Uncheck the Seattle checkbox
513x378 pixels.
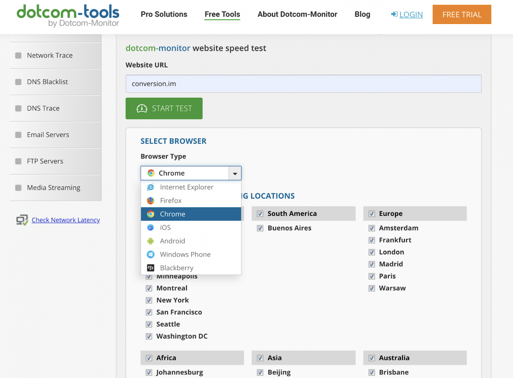pos(149,324)
